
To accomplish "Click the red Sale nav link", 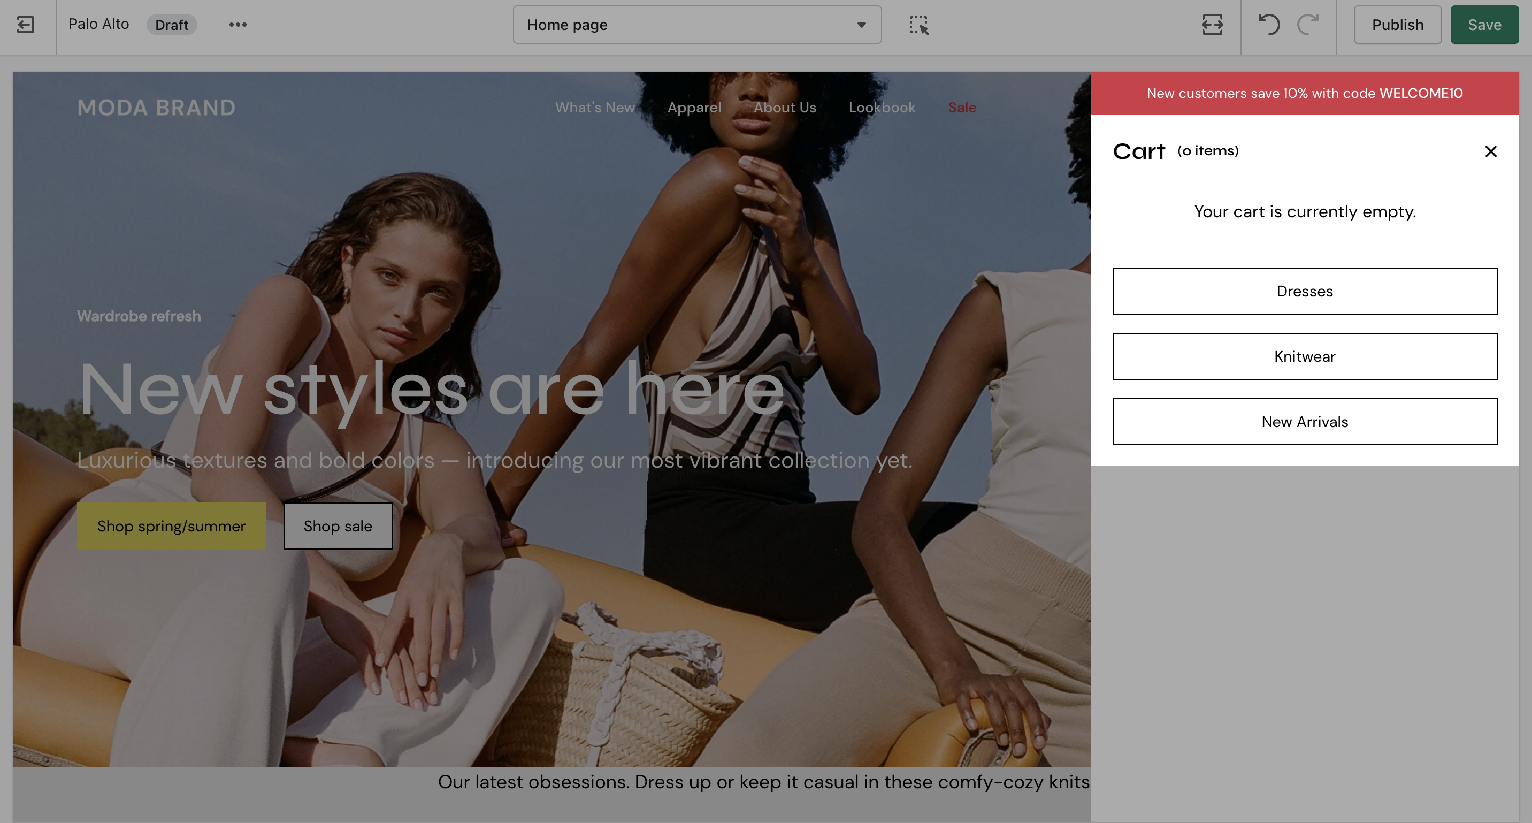I will pyautogui.click(x=962, y=108).
